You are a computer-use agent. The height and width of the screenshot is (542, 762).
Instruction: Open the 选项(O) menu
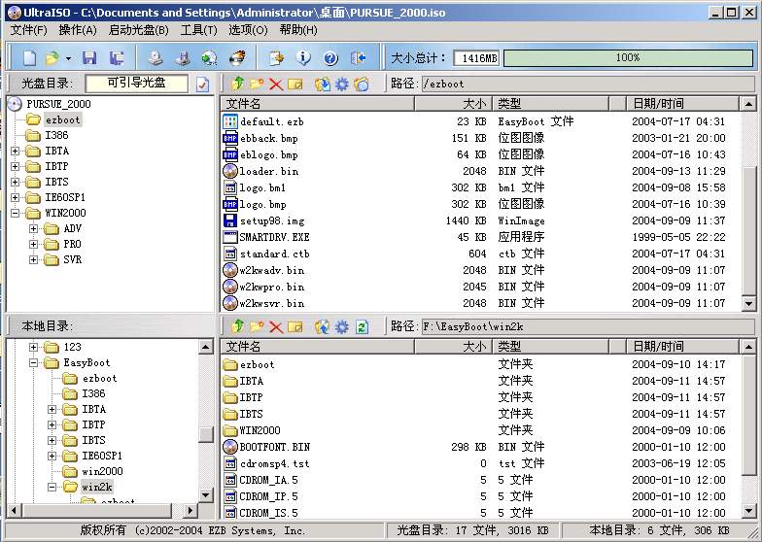pos(249,30)
